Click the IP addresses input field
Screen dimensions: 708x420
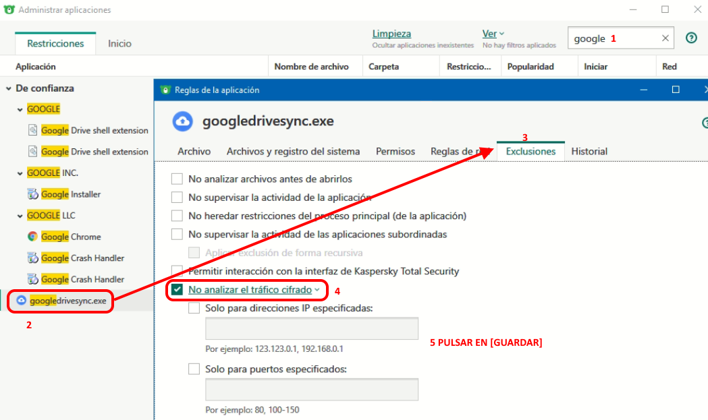[x=312, y=328]
